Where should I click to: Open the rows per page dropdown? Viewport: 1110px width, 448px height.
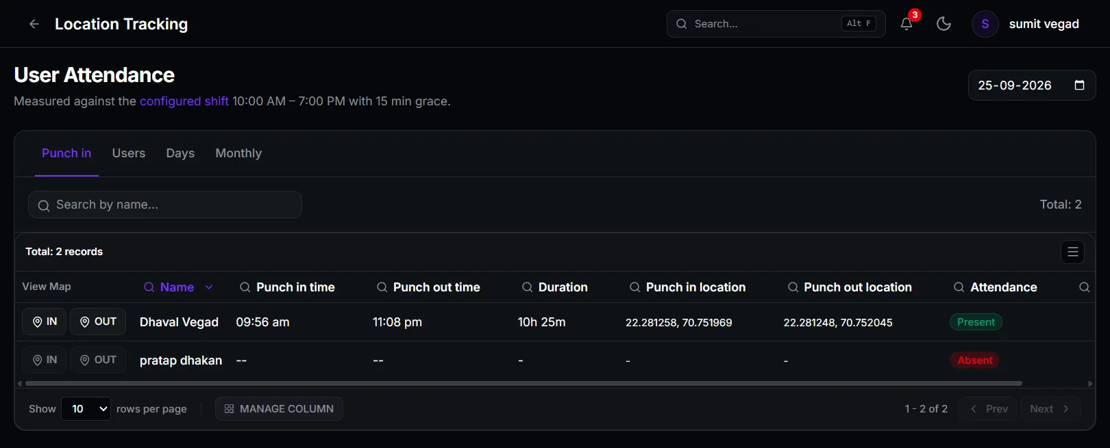pos(86,409)
